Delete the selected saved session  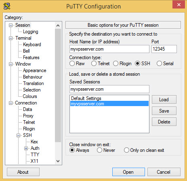[x=164, y=122]
